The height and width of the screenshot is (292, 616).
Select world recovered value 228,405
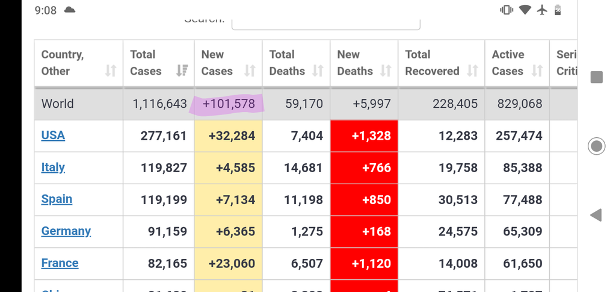click(x=455, y=104)
